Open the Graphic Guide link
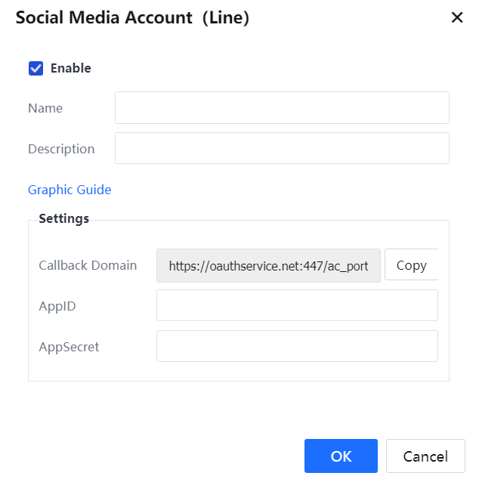This screenshot has width=479, height=479. tap(70, 190)
